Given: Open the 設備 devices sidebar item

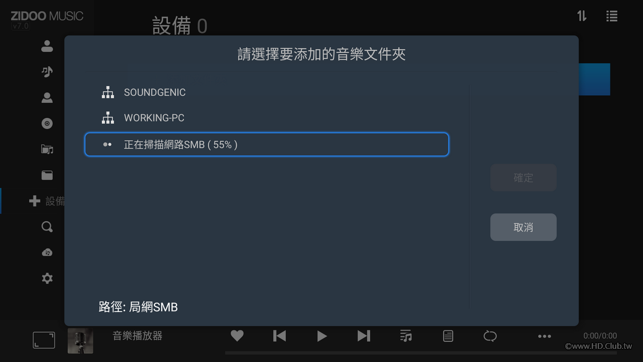Looking at the screenshot, I should [x=47, y=201].
